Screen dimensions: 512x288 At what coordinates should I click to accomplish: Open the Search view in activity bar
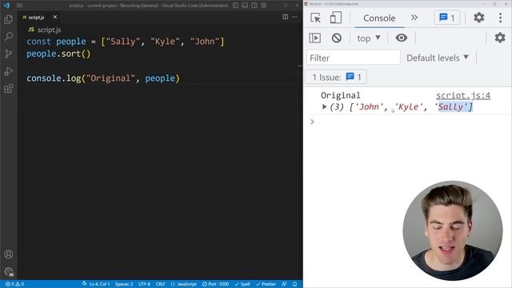[9, 36]
